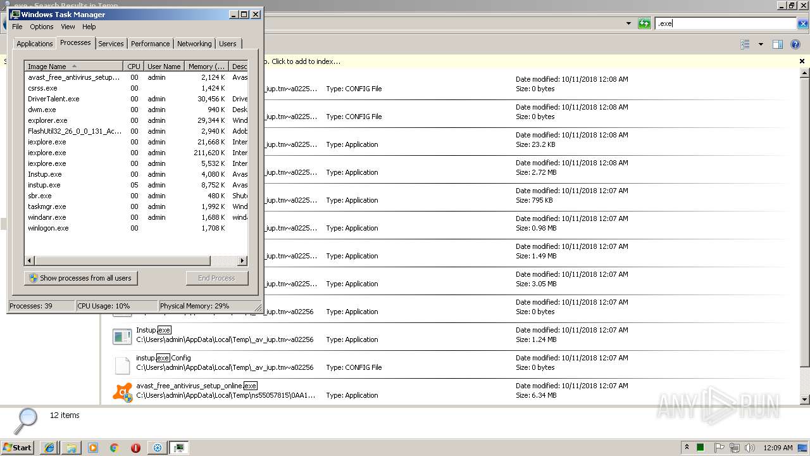Viewport: 810px width, 456px height.
Task: Click the add to index info bar text
Action: point(306,61)
